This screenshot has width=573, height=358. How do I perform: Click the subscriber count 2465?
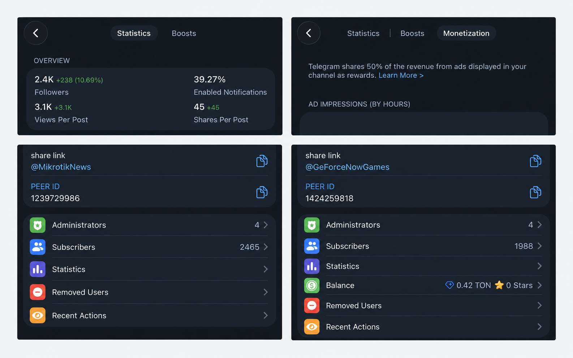tap(250, 247)
